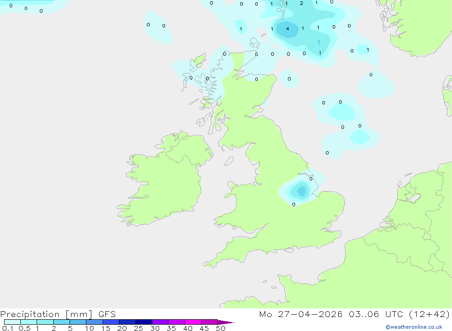Viewport: 452px width, 331px height.
Task: Click the 0.1 legend scale label
Action: 8,328
